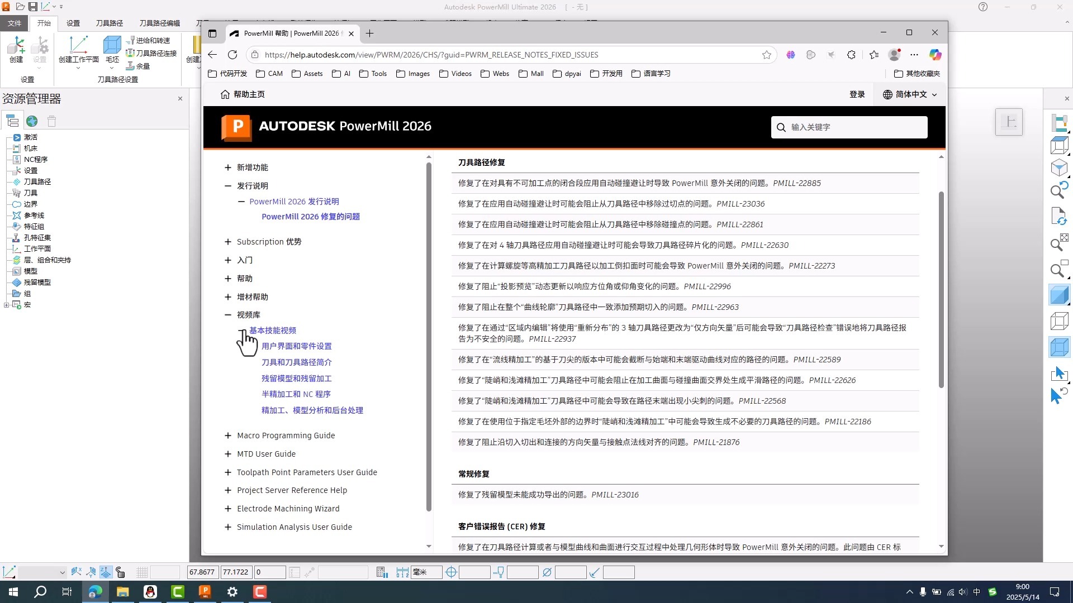The image size is (1073, 603).
Task: Click the 输入关键字 search field
Action: point(849,127)
